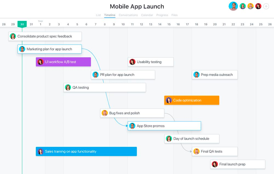Click assignee avatar on Bug fixes and polish
Image resolution: width=274 pixels, height=174 pixels.
(105, 113)
